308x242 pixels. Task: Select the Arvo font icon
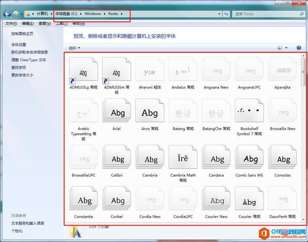(x=150, y=111)
